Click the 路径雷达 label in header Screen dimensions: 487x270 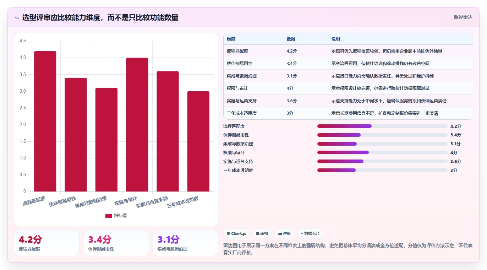coord(463,17)
